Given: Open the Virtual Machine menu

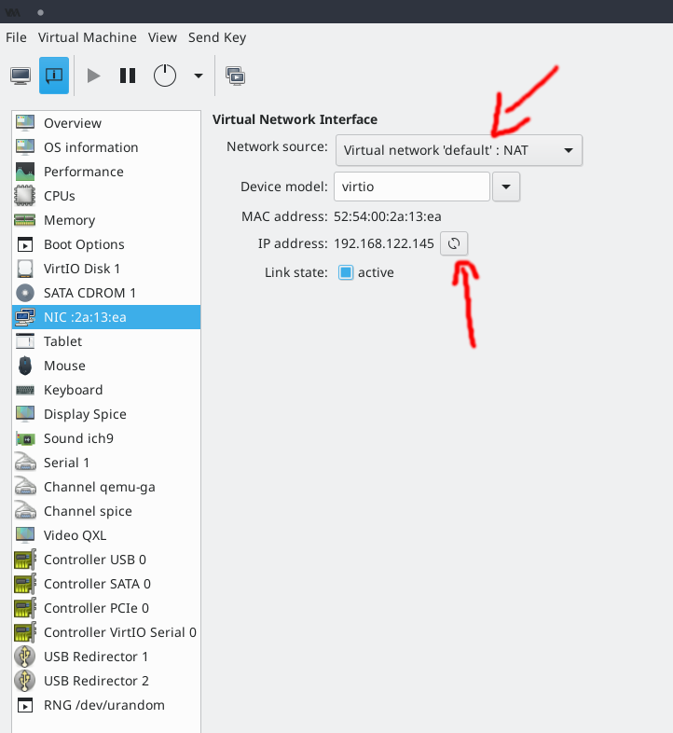Looking at the screenshot, I should point(87,37).
